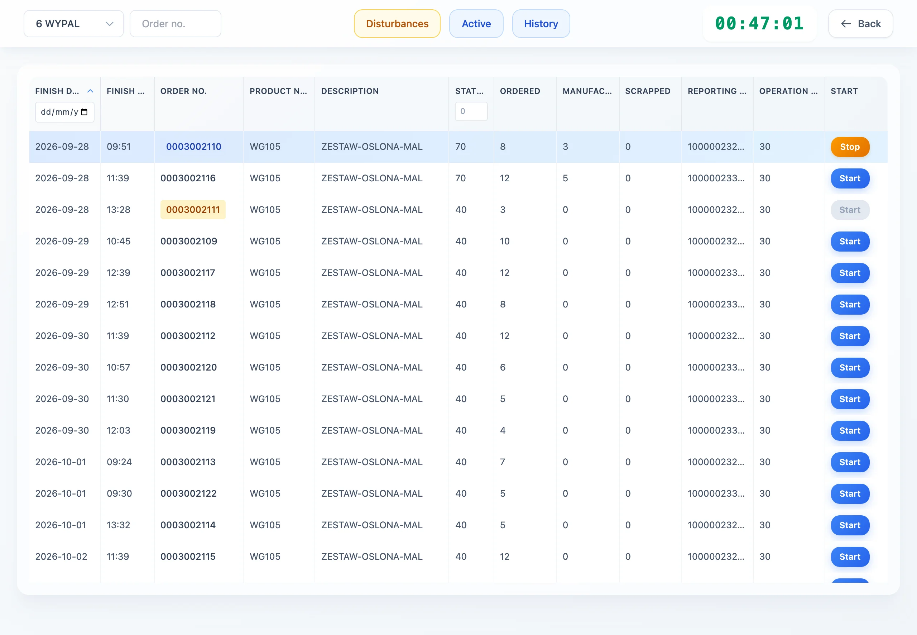Image resolution: width=917 pixels, height=635 pixels.
Task: Stop order 0003002110
Action: click(x=850, y=147)
